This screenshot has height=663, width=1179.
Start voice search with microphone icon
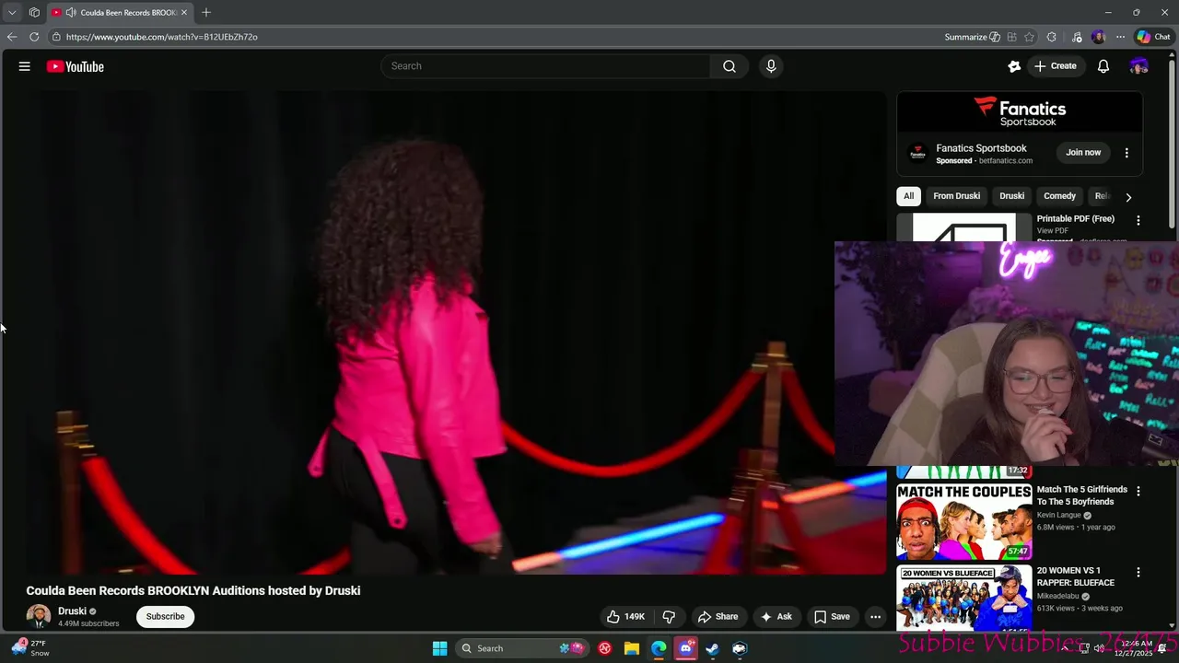[771, 66]
